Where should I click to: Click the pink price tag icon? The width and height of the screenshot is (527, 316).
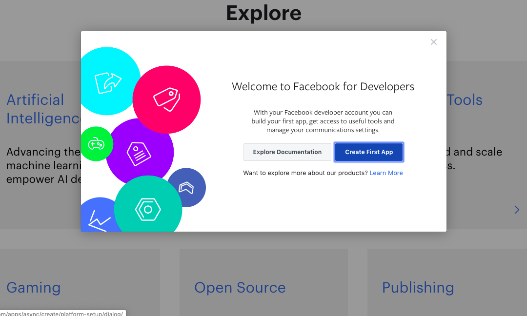tap(166, 99)
